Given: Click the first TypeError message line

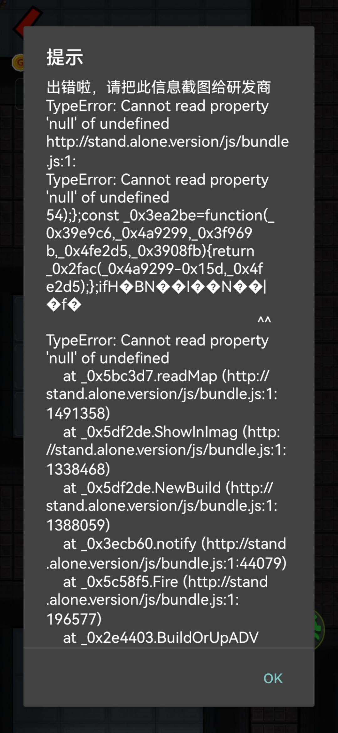Looking at the screenshot, I should coord(157,106).
